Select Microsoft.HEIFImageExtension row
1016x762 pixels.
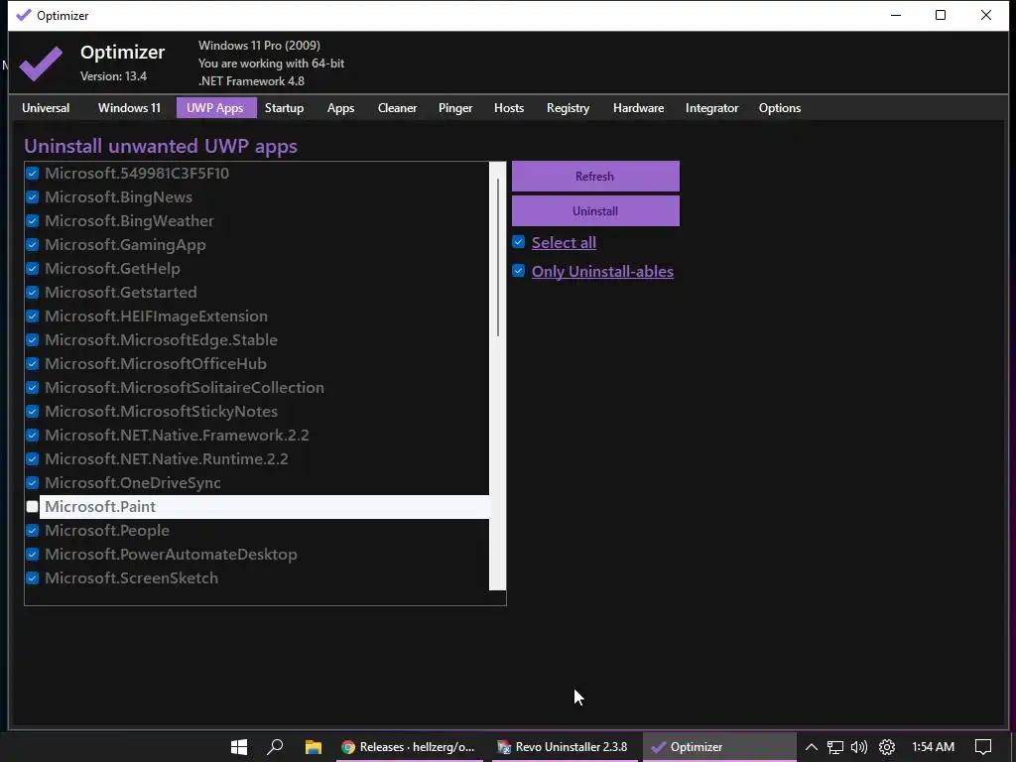coord(257,317)
